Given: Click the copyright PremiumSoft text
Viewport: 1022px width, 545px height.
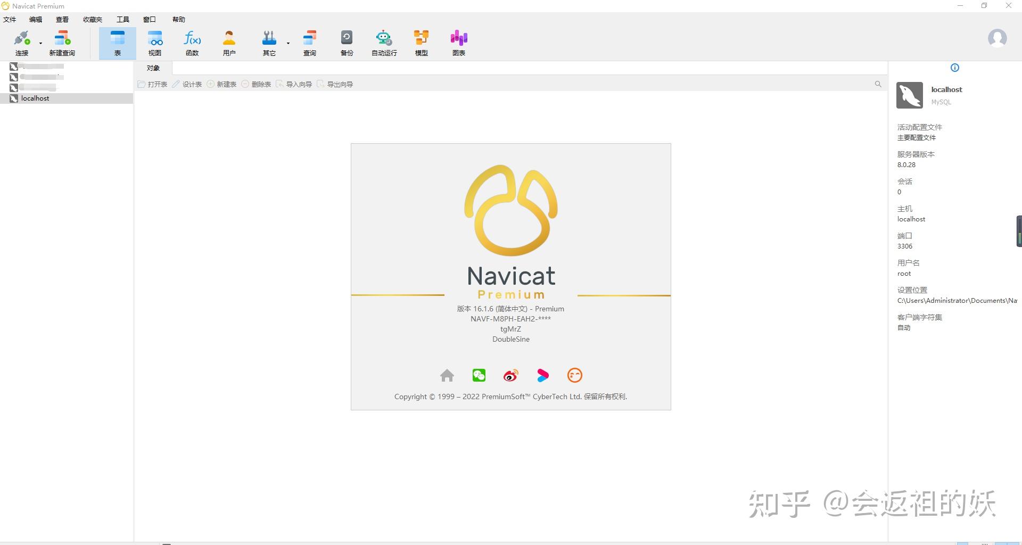Looking at the screenshot, I should tap(511, 397).
